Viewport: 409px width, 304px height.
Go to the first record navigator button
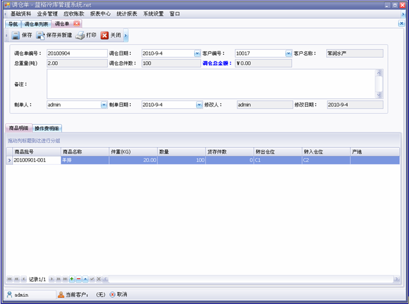[x=9, y=279]
